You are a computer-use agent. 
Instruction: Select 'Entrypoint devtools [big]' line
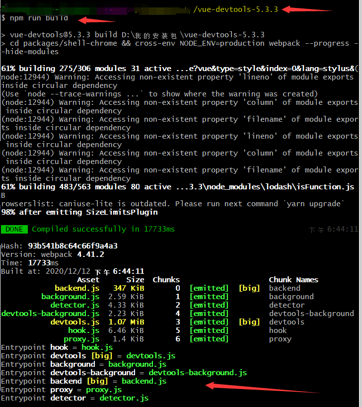pos(88,356)
